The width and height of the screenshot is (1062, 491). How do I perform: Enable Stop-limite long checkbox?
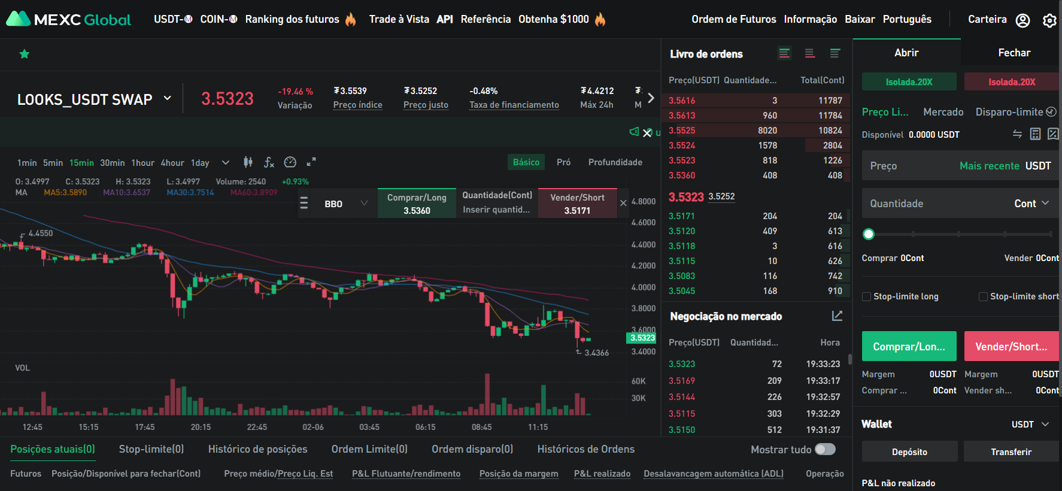coord(866,296)
